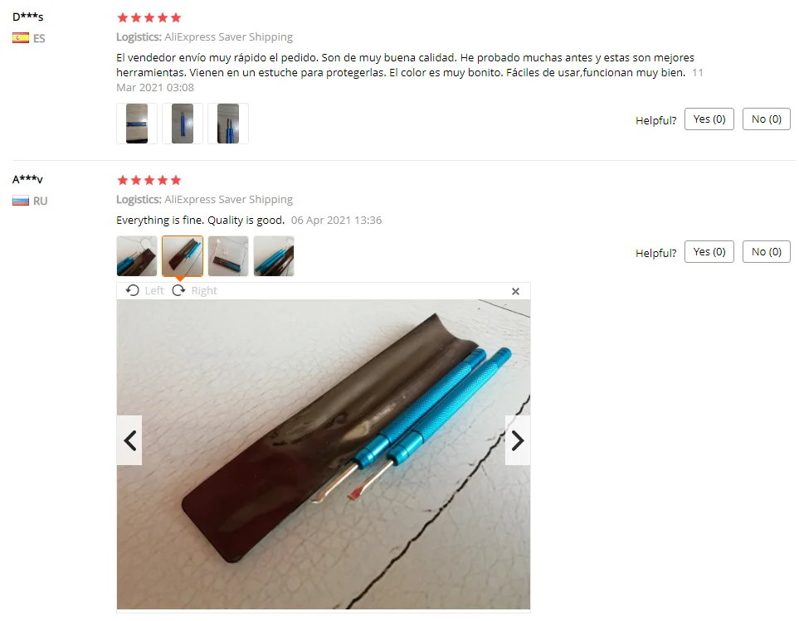Select fourth thumbnail in A***v review
799x621 pixels.
(274, 256)
